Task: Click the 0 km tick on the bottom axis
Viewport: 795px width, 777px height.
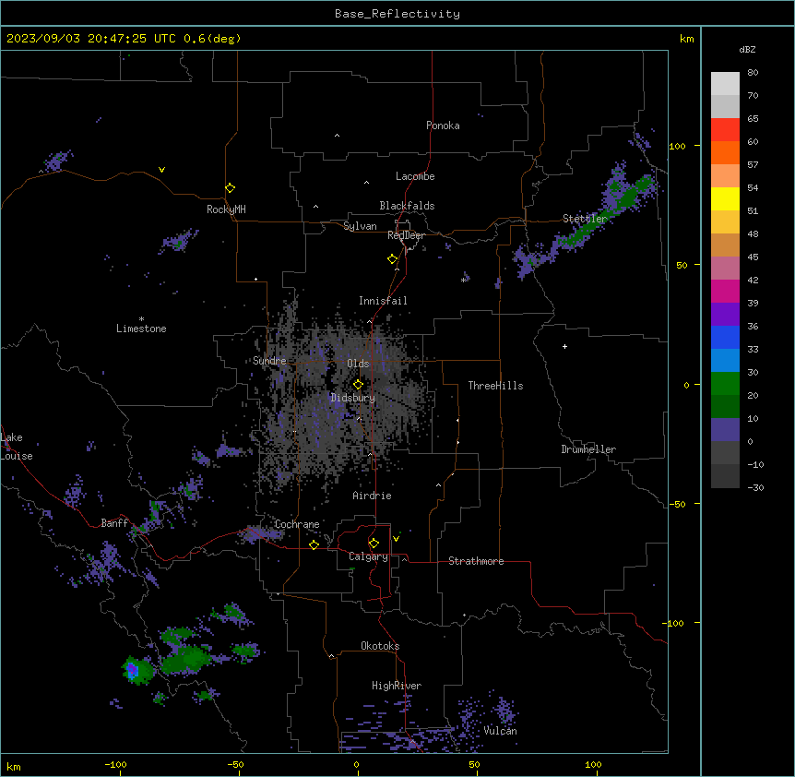Action: 356,764
